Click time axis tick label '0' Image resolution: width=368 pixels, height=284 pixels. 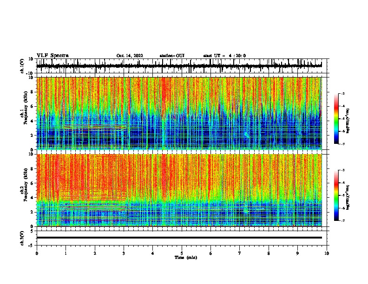tap(37, 253)
